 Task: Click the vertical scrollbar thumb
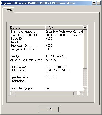click(85, 49)
